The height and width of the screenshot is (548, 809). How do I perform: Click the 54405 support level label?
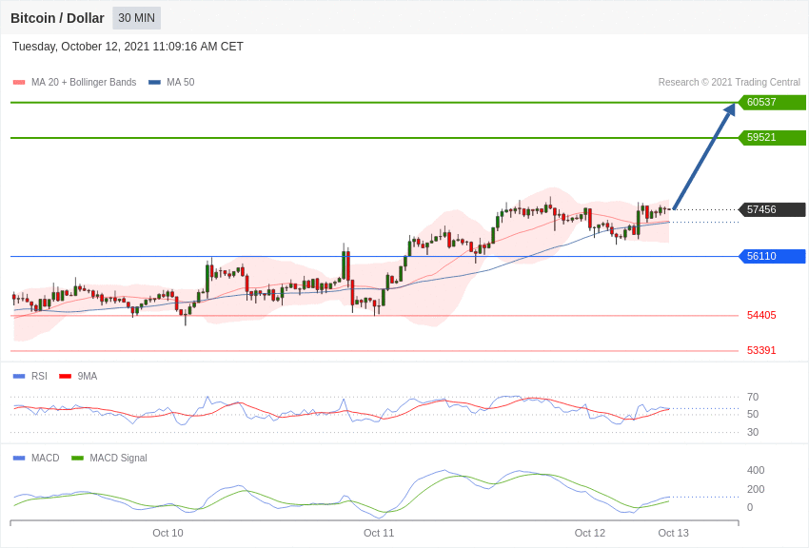click(x=761, y=315)
